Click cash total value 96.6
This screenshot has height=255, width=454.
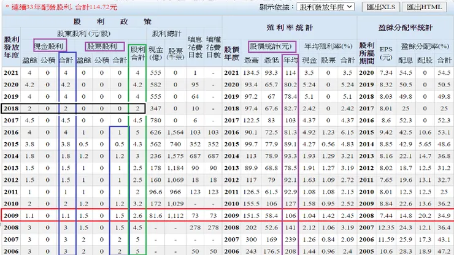[x=155, y=192]
